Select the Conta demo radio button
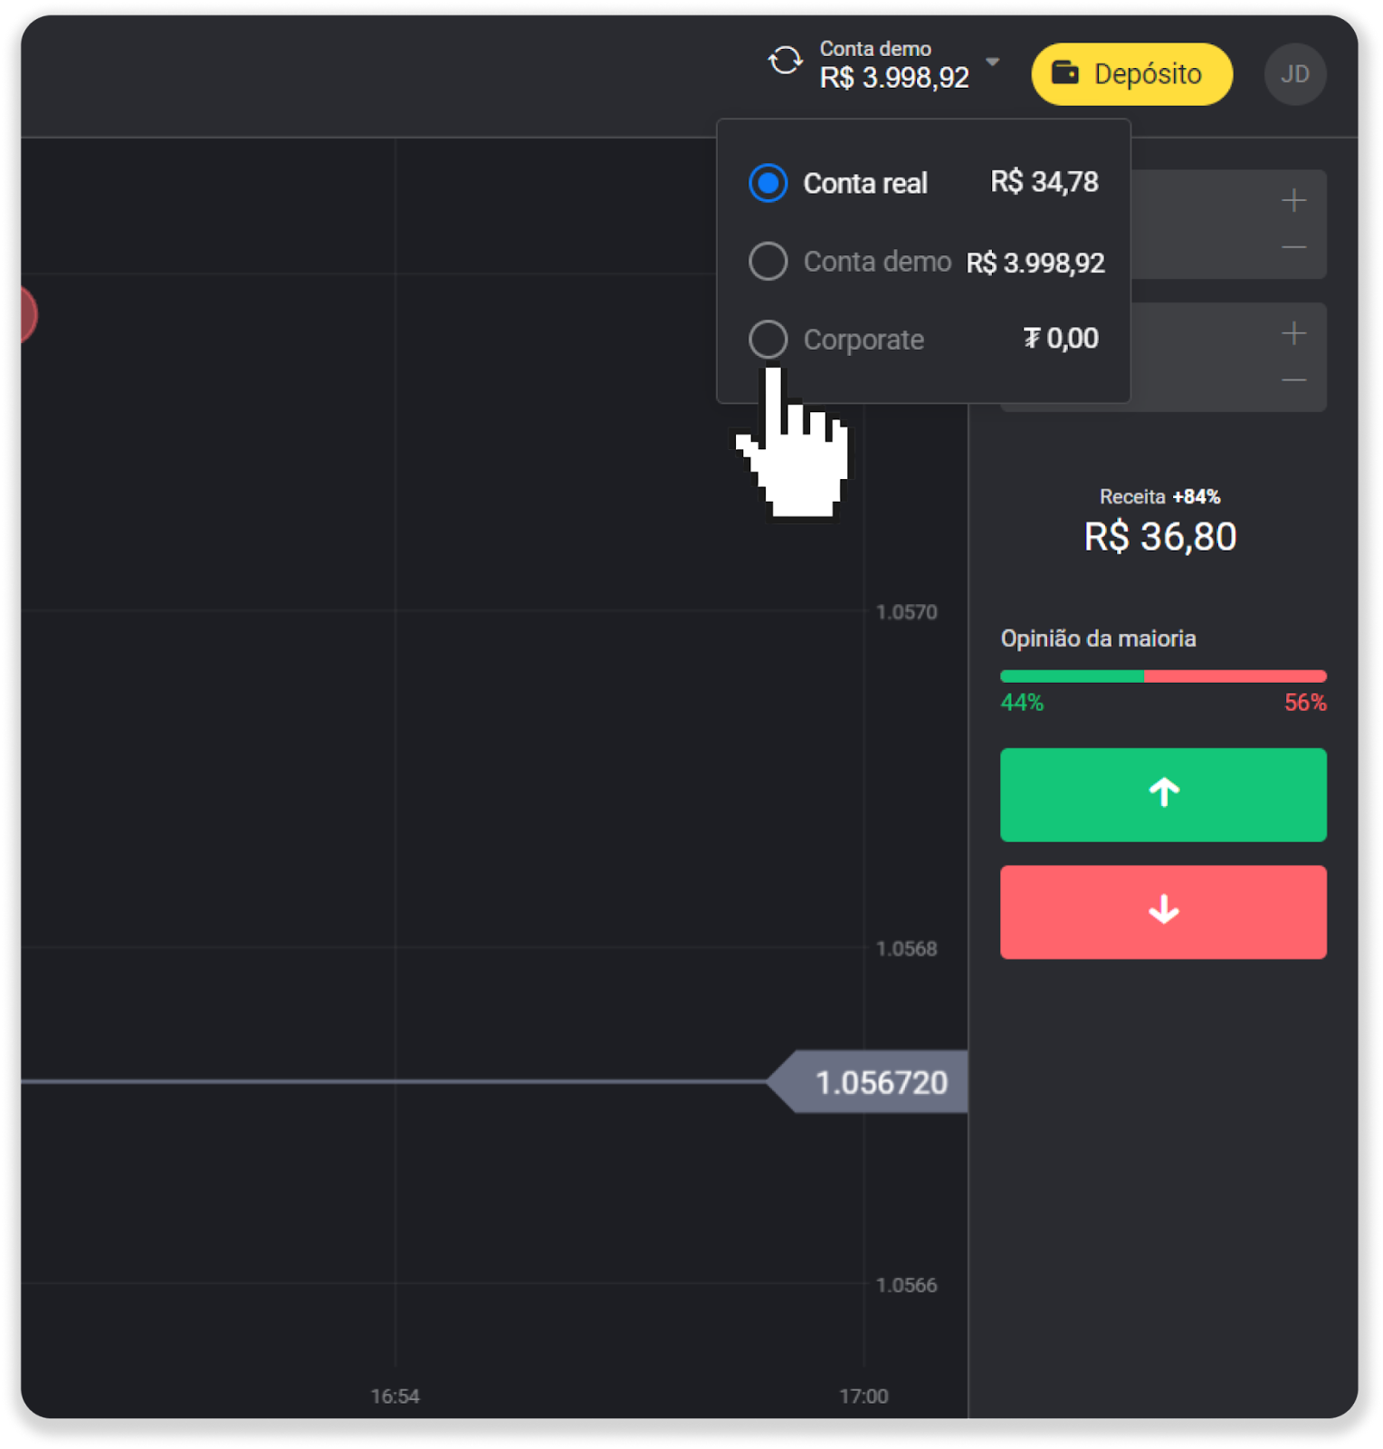This screenshot has width=1383, height=1449. pyautogui.click(x=768, y=262)
